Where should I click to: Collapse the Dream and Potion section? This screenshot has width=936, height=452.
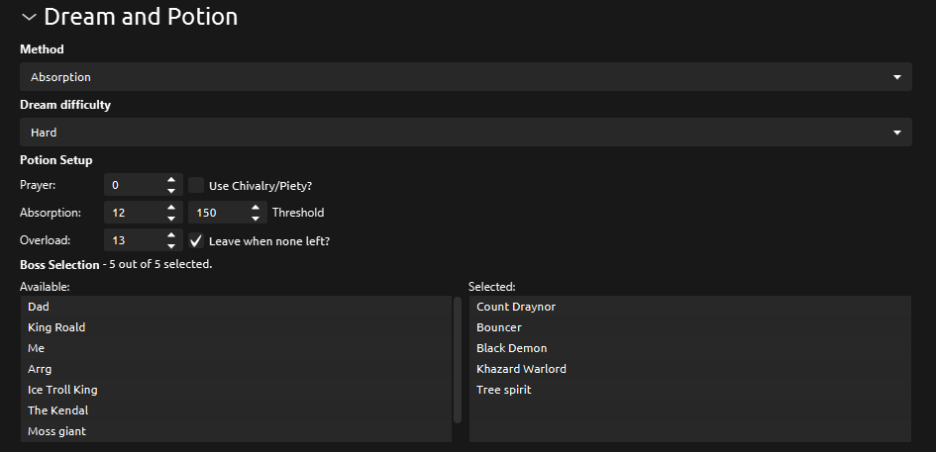point(29,17)
